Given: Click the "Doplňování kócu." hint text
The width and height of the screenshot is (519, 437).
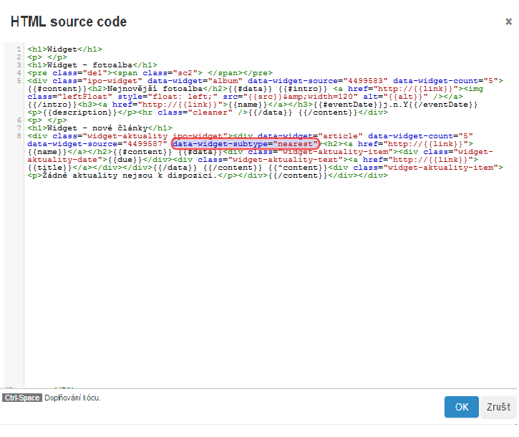Looking at the screenshot, I should (72, 397).
